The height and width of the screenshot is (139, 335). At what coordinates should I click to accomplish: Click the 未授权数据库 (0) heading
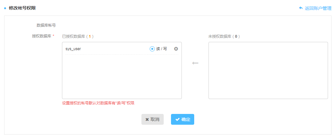(x=224, y=36)
